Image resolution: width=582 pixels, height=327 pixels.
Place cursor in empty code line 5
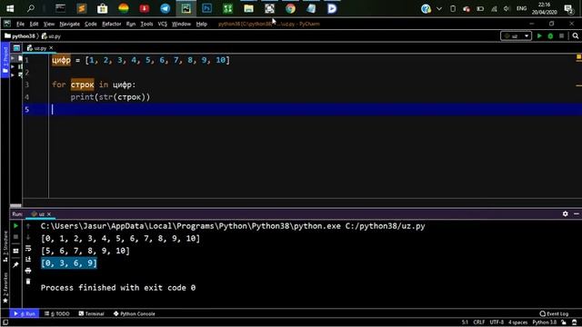tap(316, 109)
